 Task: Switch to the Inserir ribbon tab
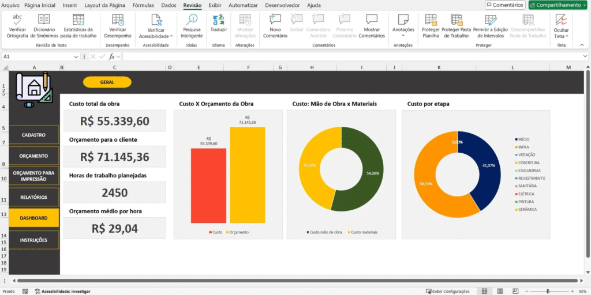pyautogui.click(x=70, y=5)
